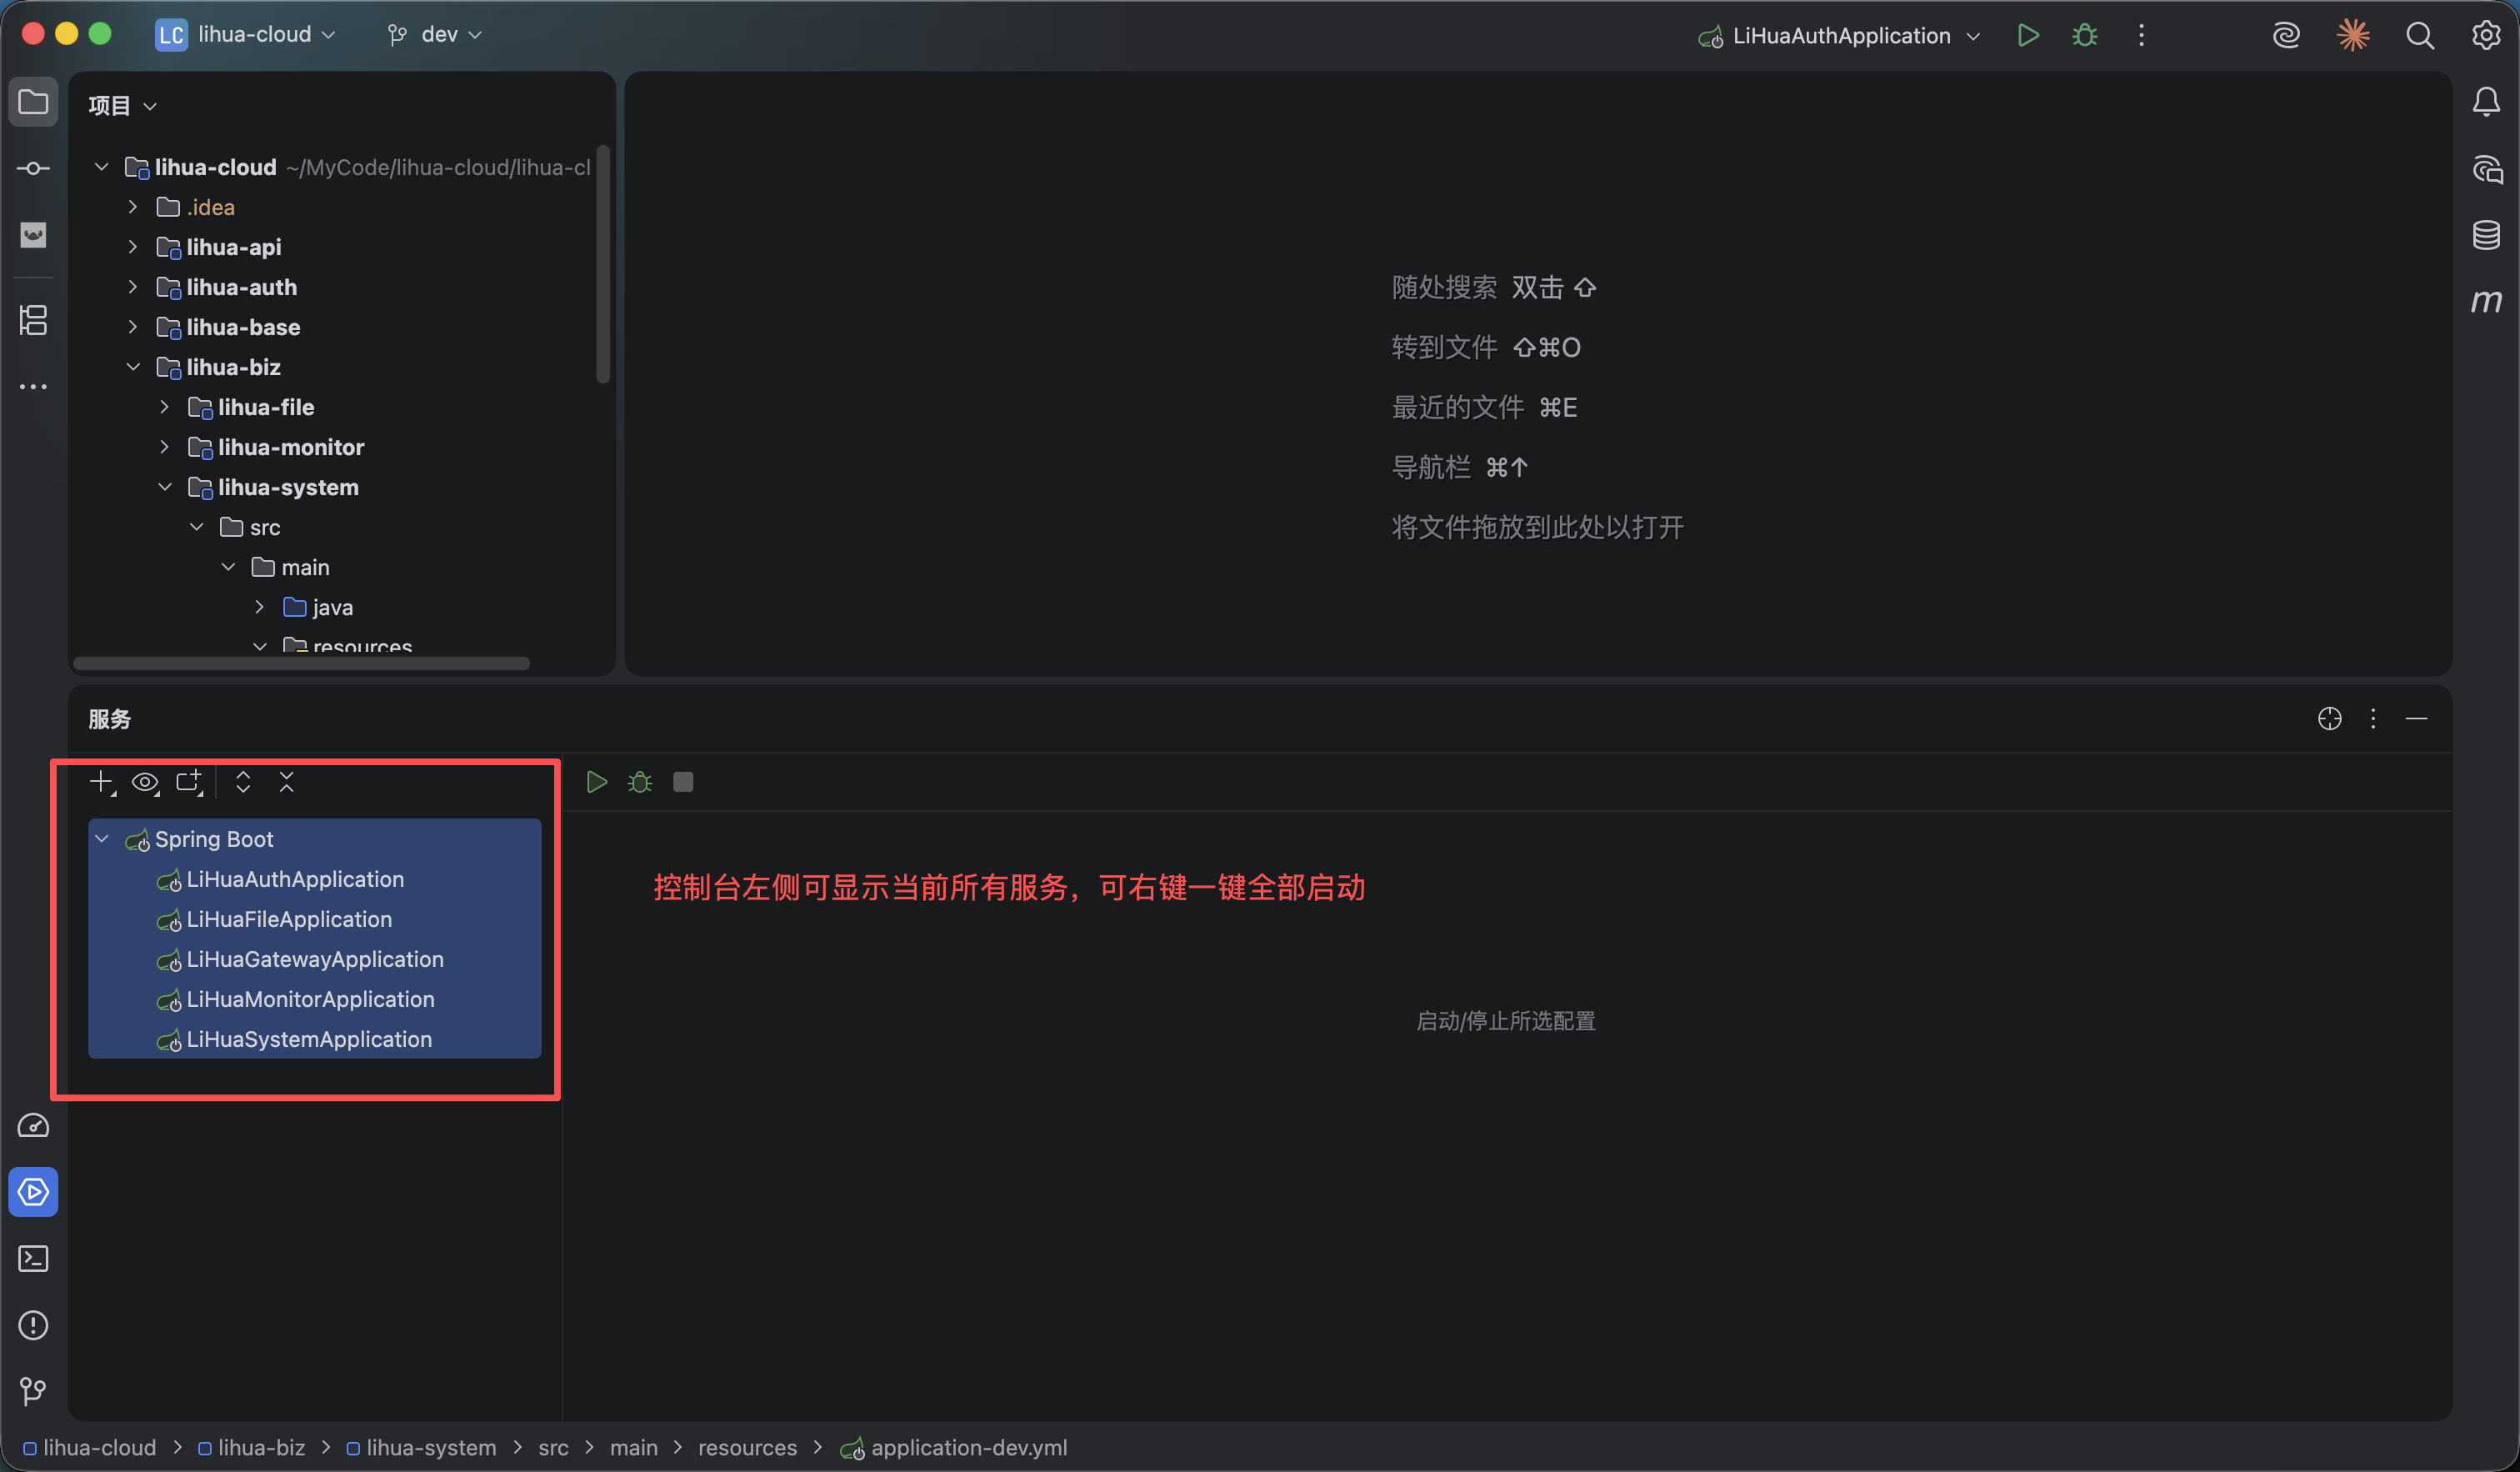Viewport: 2520px width, 1472px height.
Task: Debug selected services with bug icon
Action: click(x=640, y=782)
